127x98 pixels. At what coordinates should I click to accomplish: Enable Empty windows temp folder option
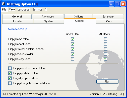pos(10,68)
